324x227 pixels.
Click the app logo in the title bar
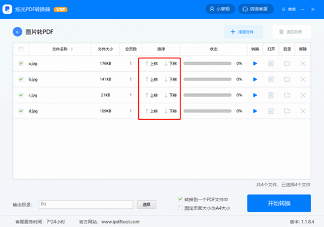tap(7, 9)
